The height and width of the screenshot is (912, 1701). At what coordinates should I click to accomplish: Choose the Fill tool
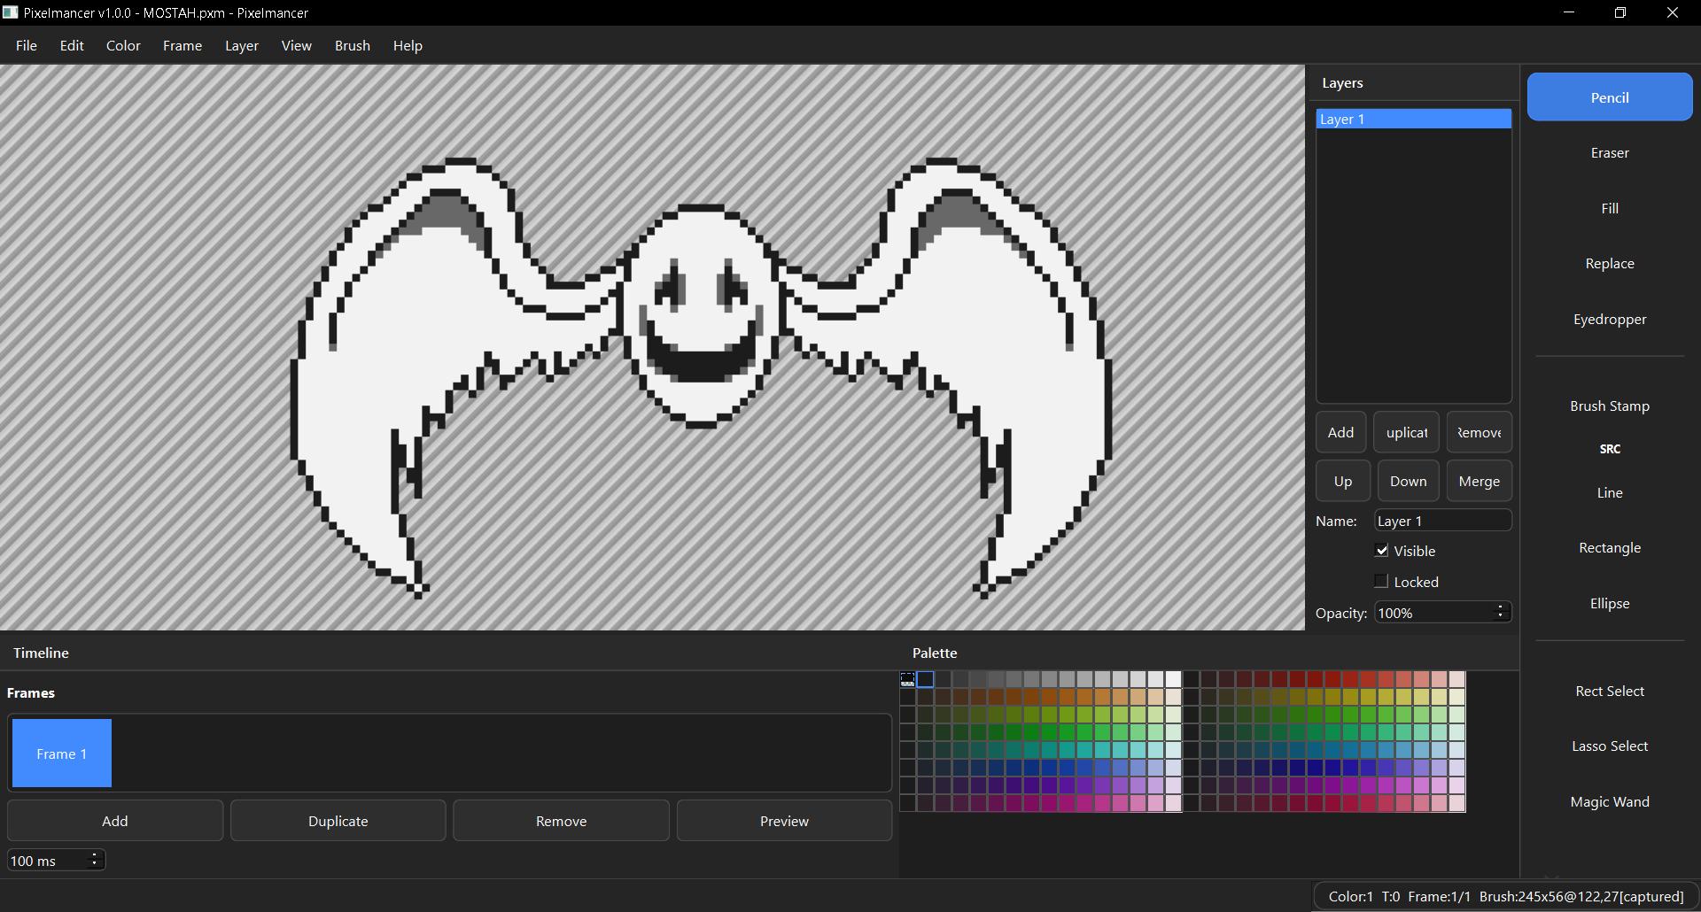[x=1610, y=208]
